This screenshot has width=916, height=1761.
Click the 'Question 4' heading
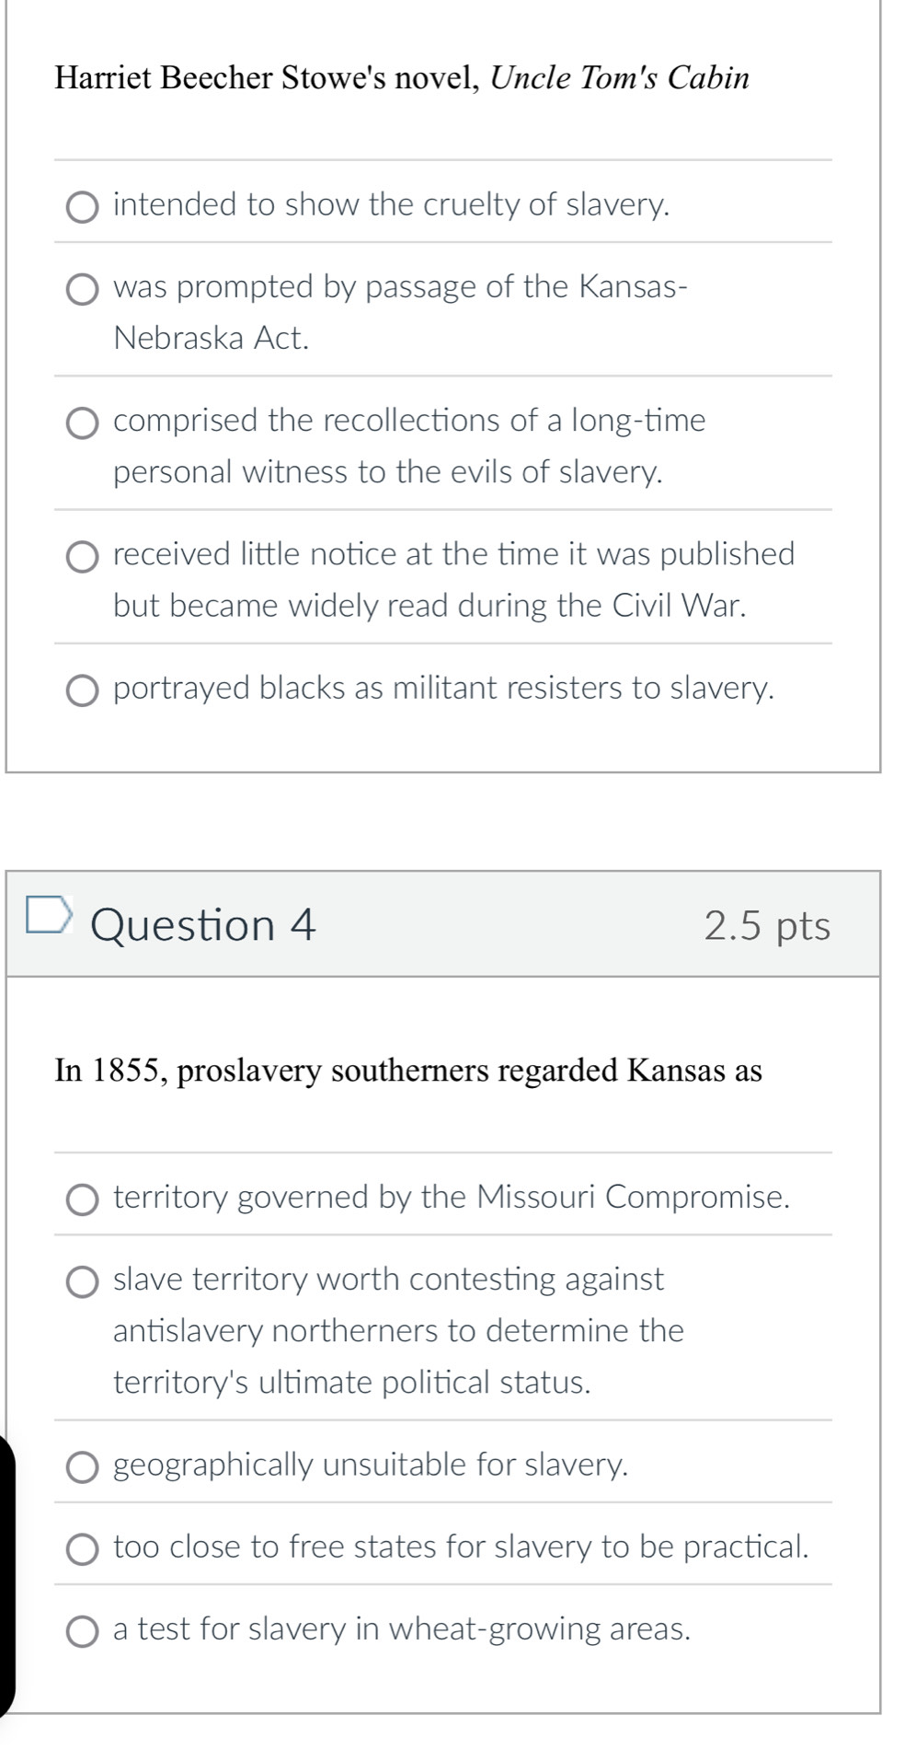coord(203,925)
